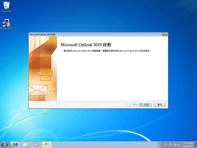The width and height of the screenshot is (197, 148).
Task: Open Windows Media Player taskbar icon
Action: click(x=36, y=145)
